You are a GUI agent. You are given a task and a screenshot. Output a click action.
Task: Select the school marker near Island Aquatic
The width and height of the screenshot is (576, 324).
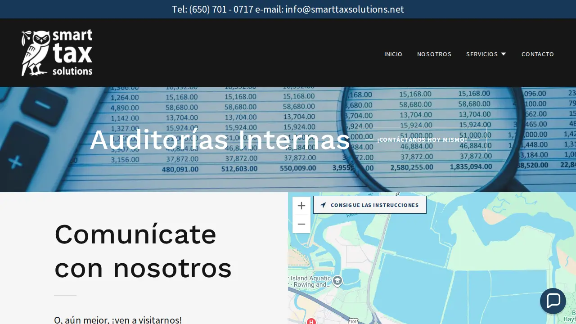pyautogui.click(x=337, y=281)
